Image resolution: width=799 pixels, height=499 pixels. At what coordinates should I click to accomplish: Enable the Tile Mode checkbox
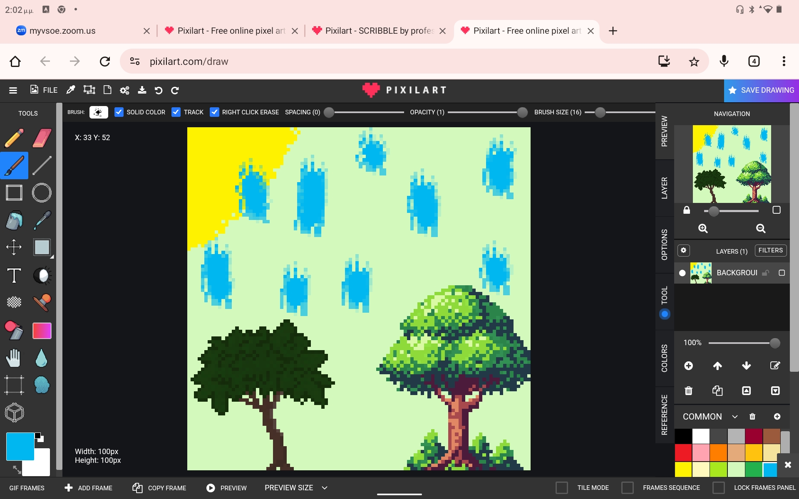pos(562,487)
